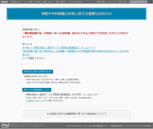Viewport: 153px width, 129px height.
Task: Open the NHKインターネットサービス利用規約 footer link
Action: tap(138, 126)
